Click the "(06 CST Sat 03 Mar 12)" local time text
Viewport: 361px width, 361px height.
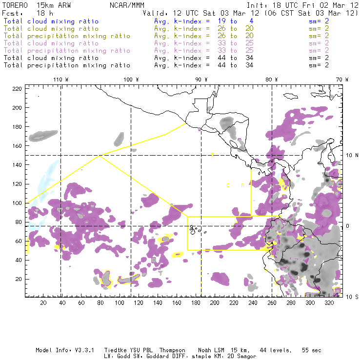[x=311, y=13]
